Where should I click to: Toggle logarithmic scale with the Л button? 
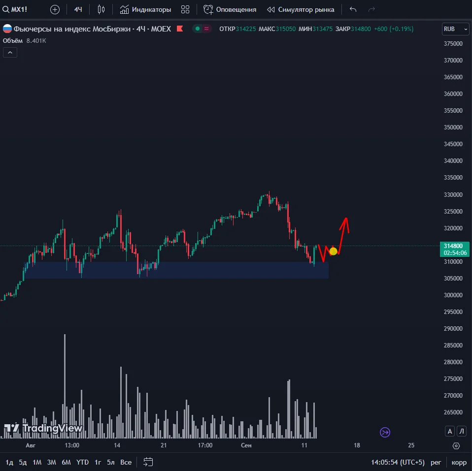(462, 431)
